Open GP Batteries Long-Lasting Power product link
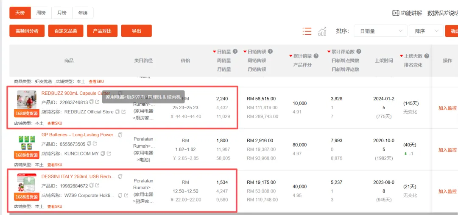 tap(79, 135)
